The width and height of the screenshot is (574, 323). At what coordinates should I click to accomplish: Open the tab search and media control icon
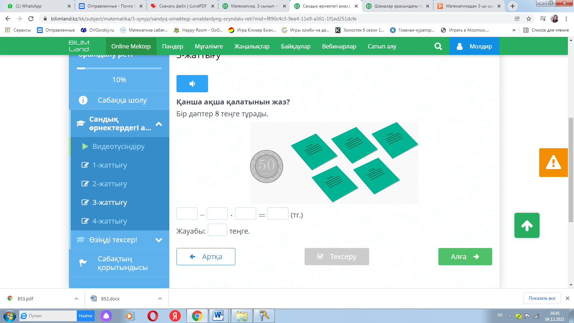[x=543, y=19]
